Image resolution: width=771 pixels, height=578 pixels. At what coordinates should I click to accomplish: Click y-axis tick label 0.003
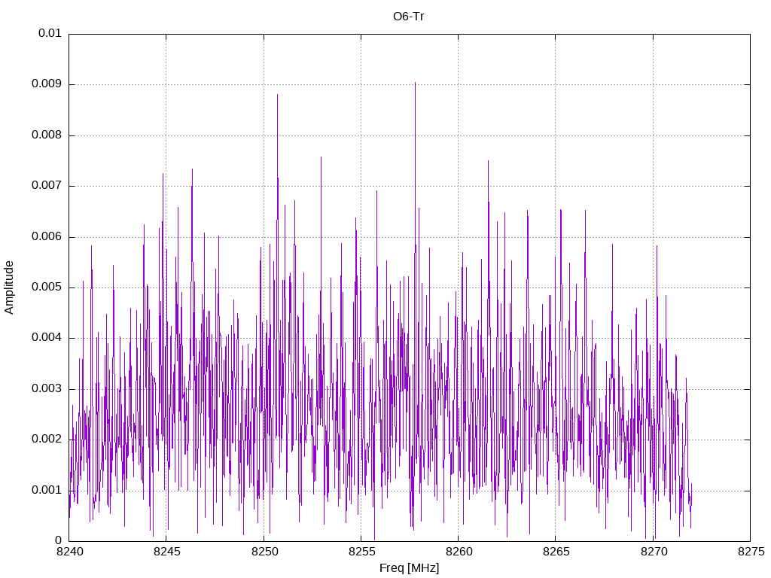pos(47,389)
